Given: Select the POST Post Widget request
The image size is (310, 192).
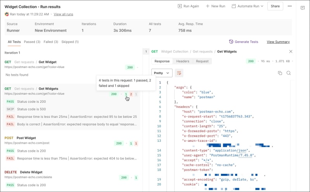Looking at the screenshot, I should (26, 138).
